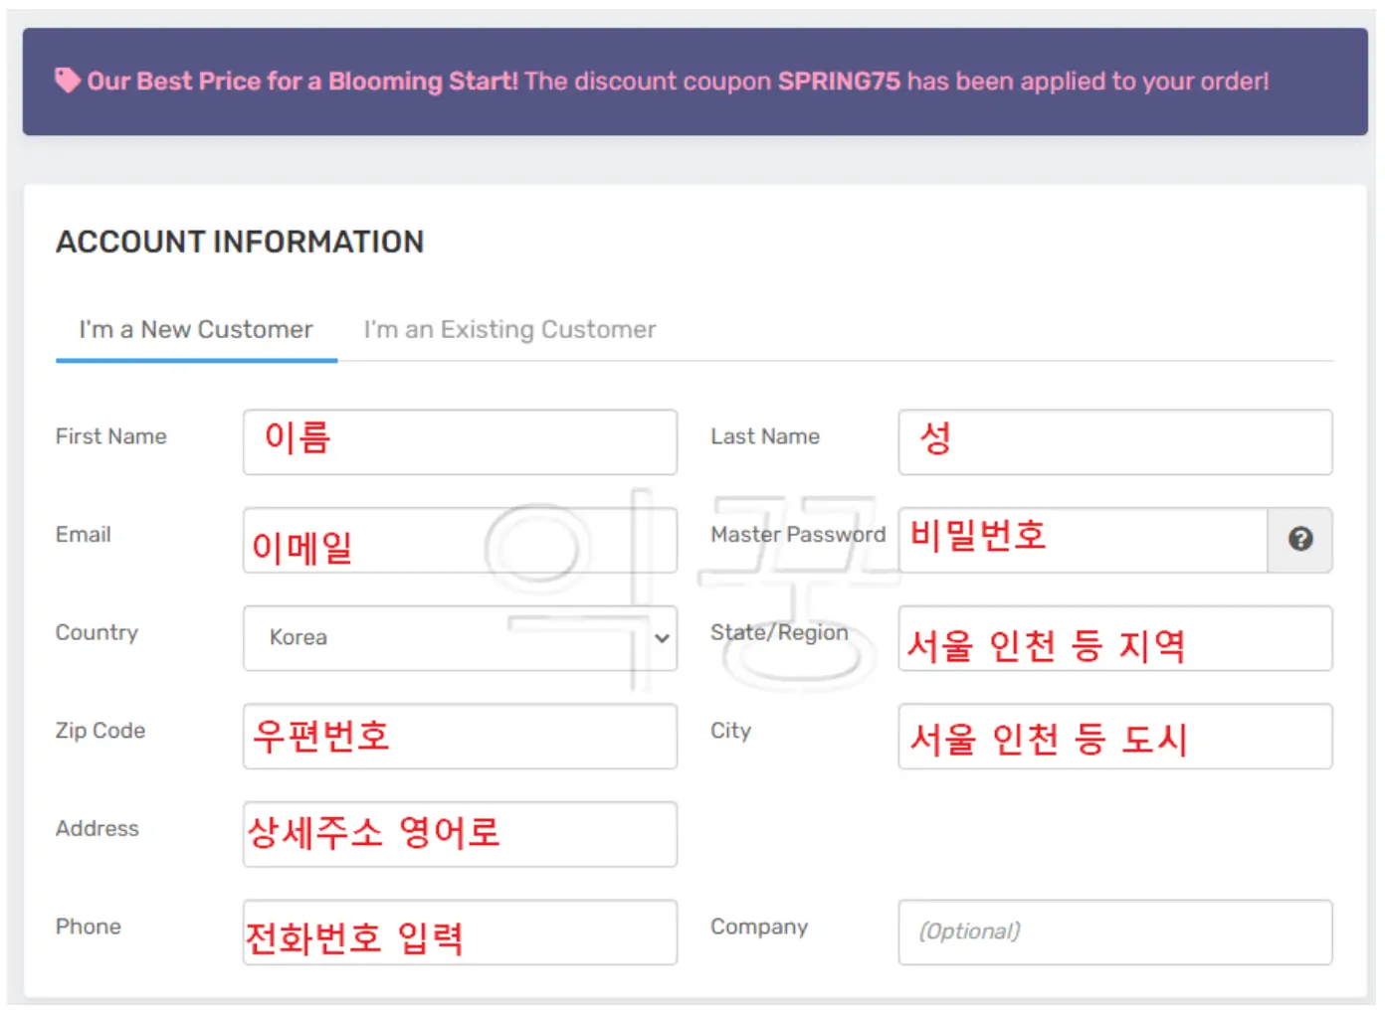Click the City input field
1385x1016 pixels.
1115,737
